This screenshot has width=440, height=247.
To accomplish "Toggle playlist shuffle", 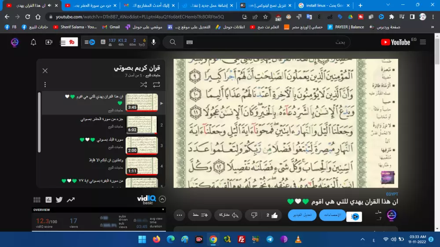I will pyautogui.click(x=143, y=84).
